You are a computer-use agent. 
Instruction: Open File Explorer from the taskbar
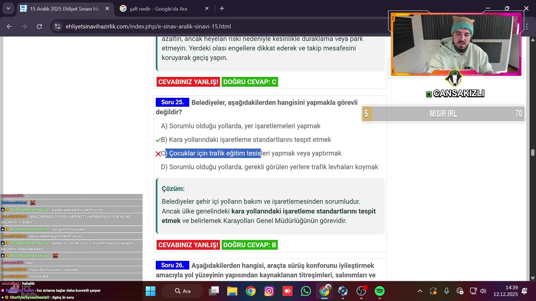pos(232,291)
